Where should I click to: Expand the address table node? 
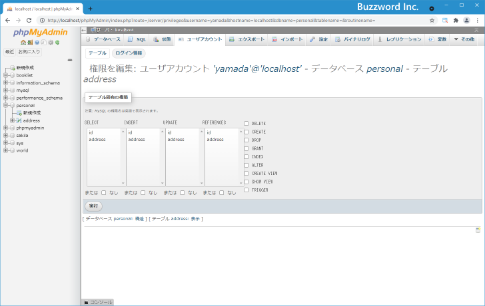pos(13,120)
